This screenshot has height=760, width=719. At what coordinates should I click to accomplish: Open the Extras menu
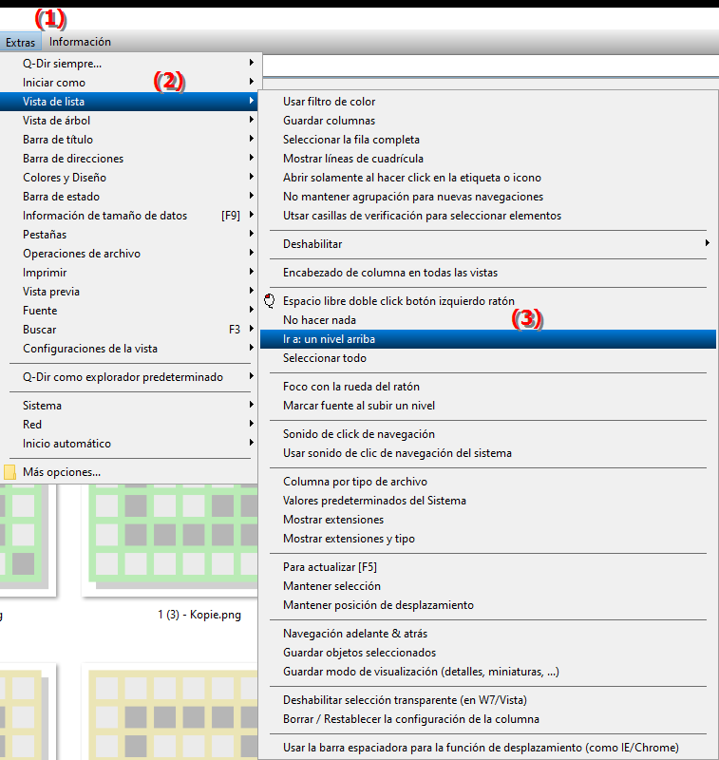tap(20, 42)
